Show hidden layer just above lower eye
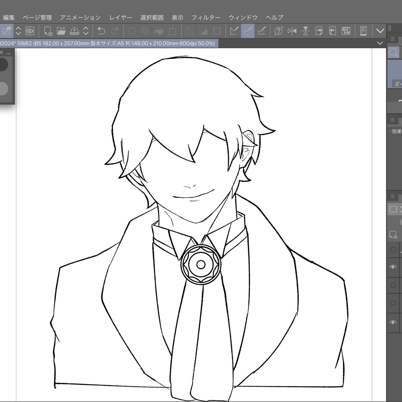The width and height of the screenshot is (402, 402). tap(393, 303)
